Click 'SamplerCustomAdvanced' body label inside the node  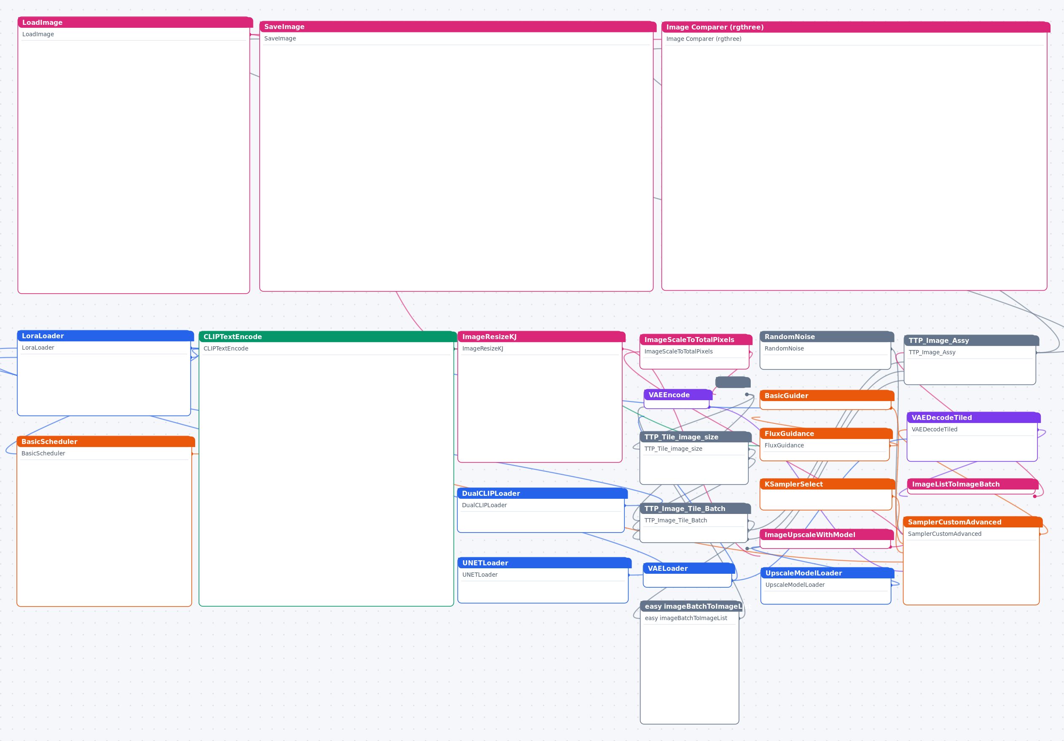(x=944, y=534)
